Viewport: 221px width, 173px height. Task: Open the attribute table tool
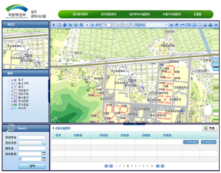(x=194, y=25)
